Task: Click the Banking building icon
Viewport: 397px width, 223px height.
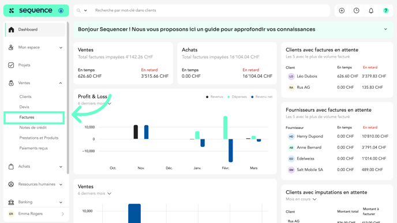Action: pos(11,202)
